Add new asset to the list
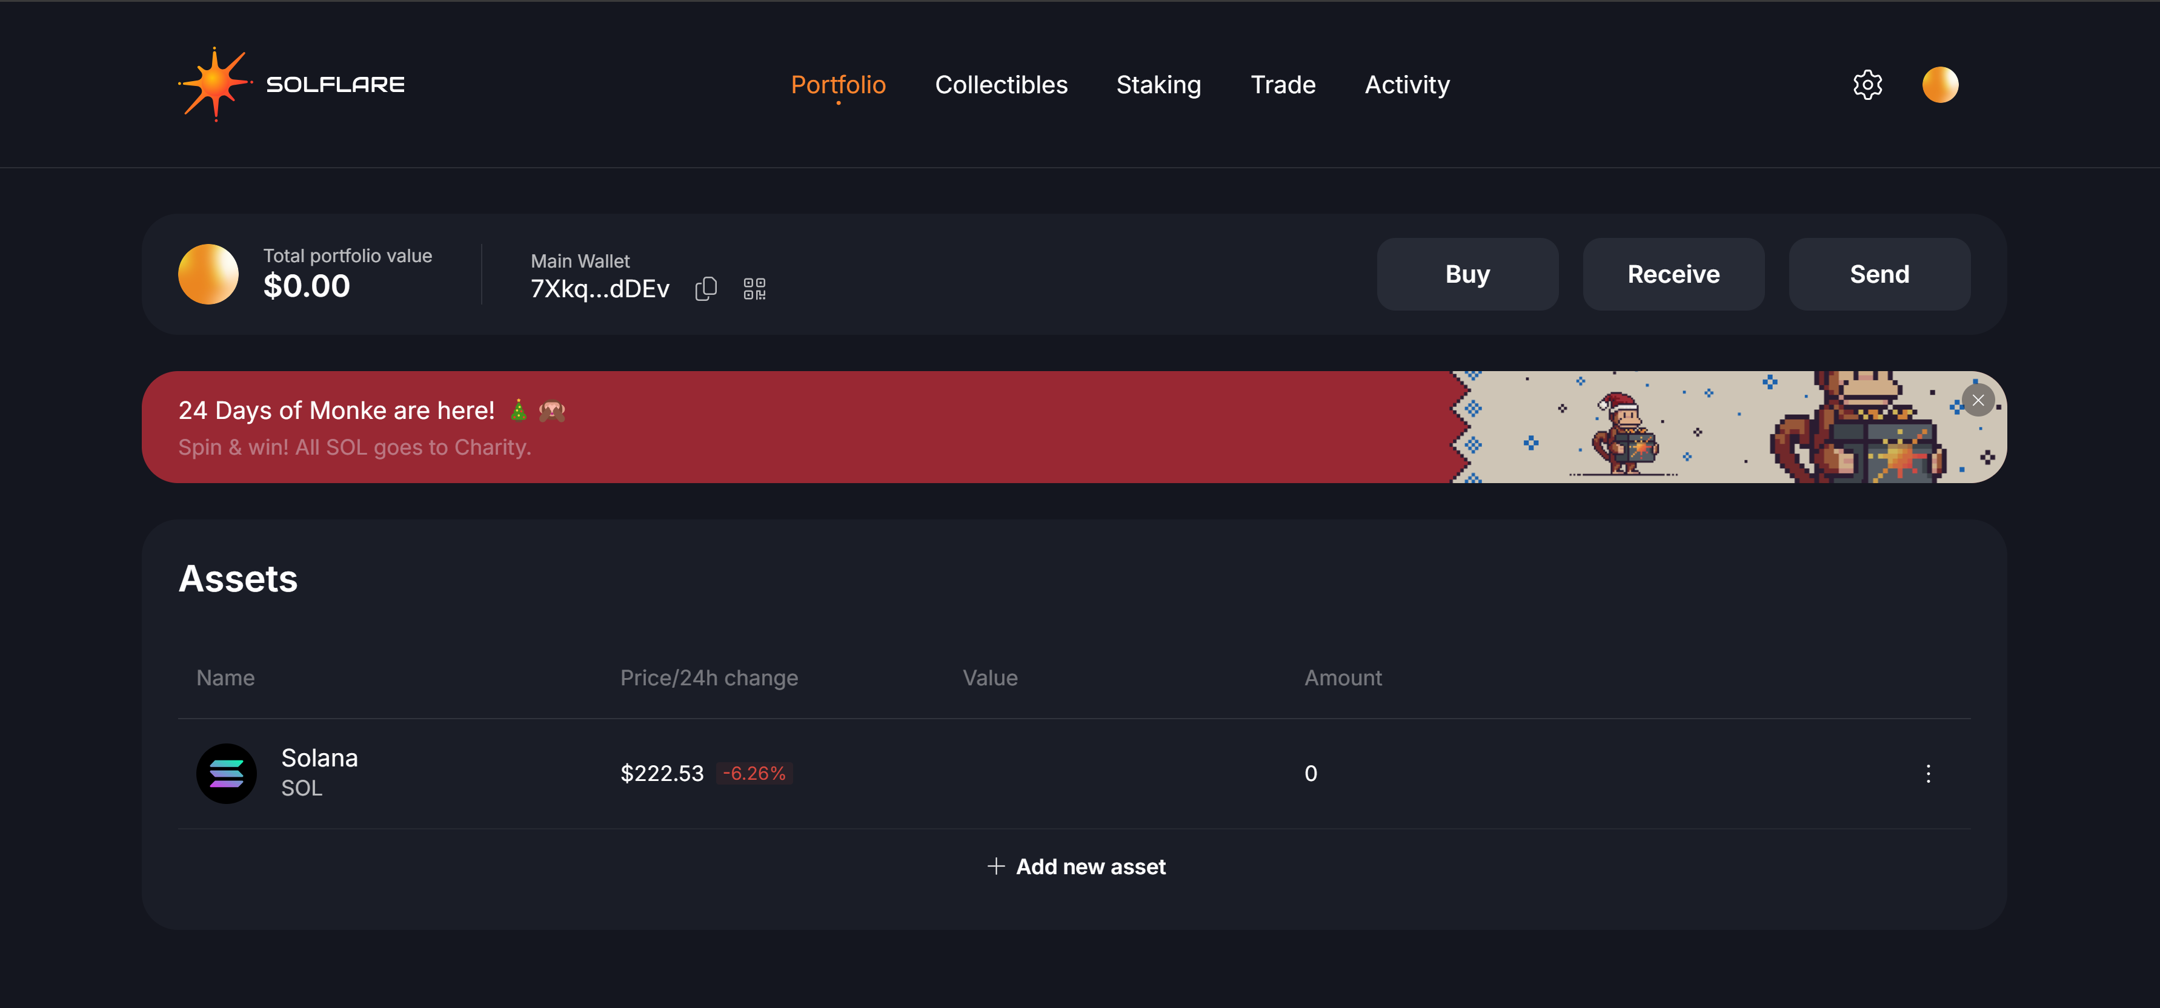Screen dimensions: 2160x1008 coord(1076,866)
